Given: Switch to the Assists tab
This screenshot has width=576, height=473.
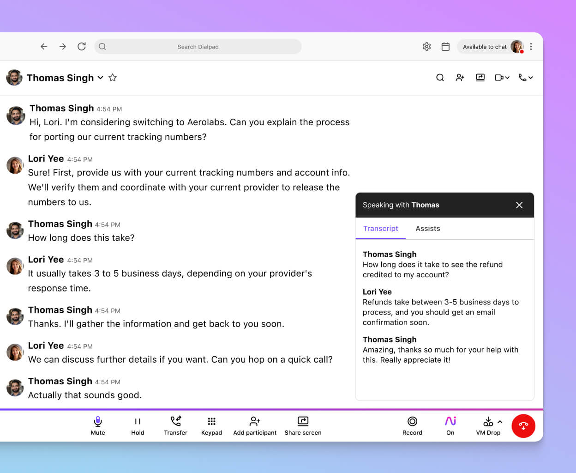Looking at the screenshot, I should [427, 228].
